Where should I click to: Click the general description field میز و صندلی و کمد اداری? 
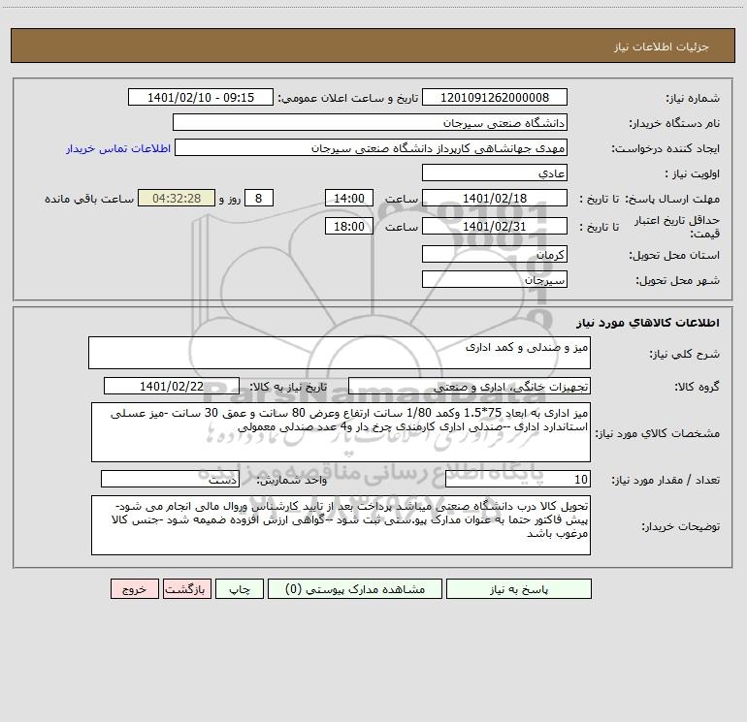coord(340,353)
